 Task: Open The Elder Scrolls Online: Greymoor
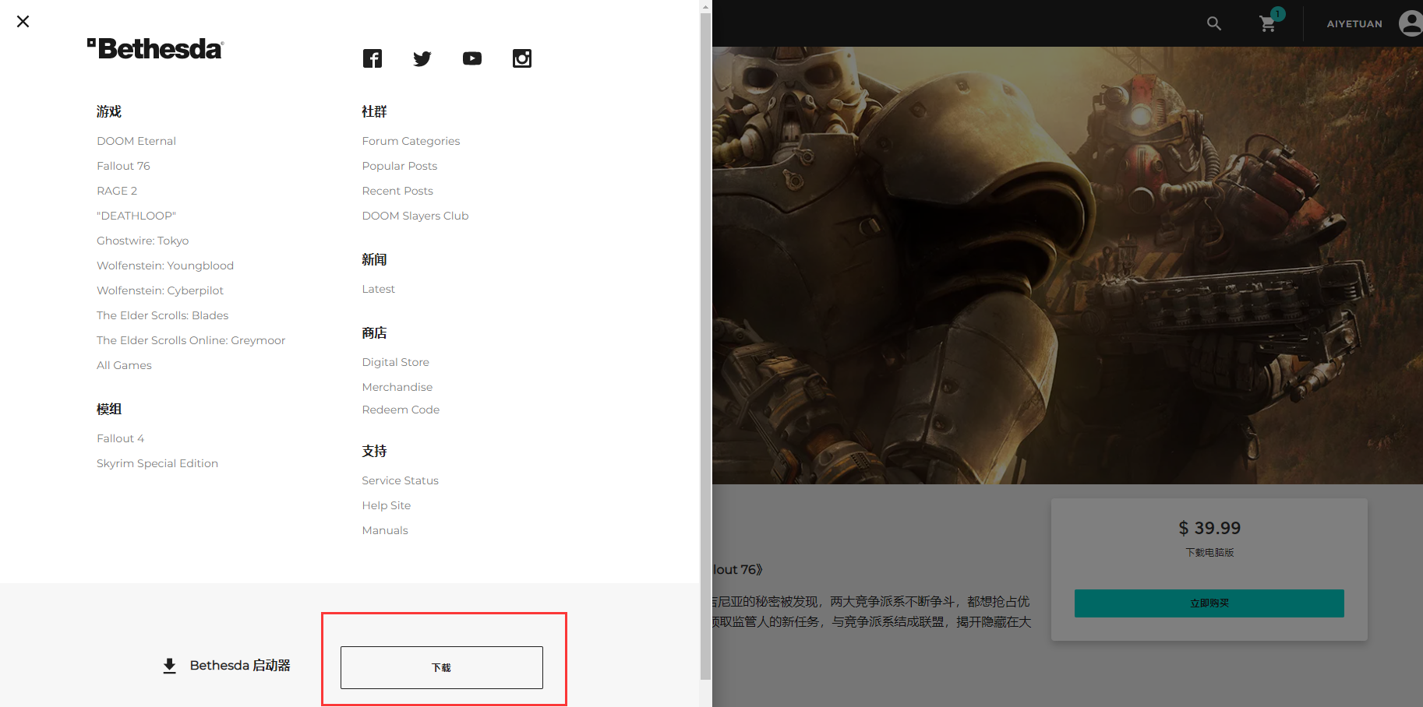click(191, 340)
